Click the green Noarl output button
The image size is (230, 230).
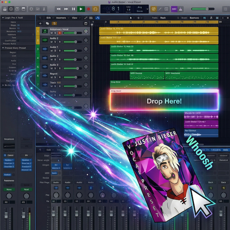(26, 189)
